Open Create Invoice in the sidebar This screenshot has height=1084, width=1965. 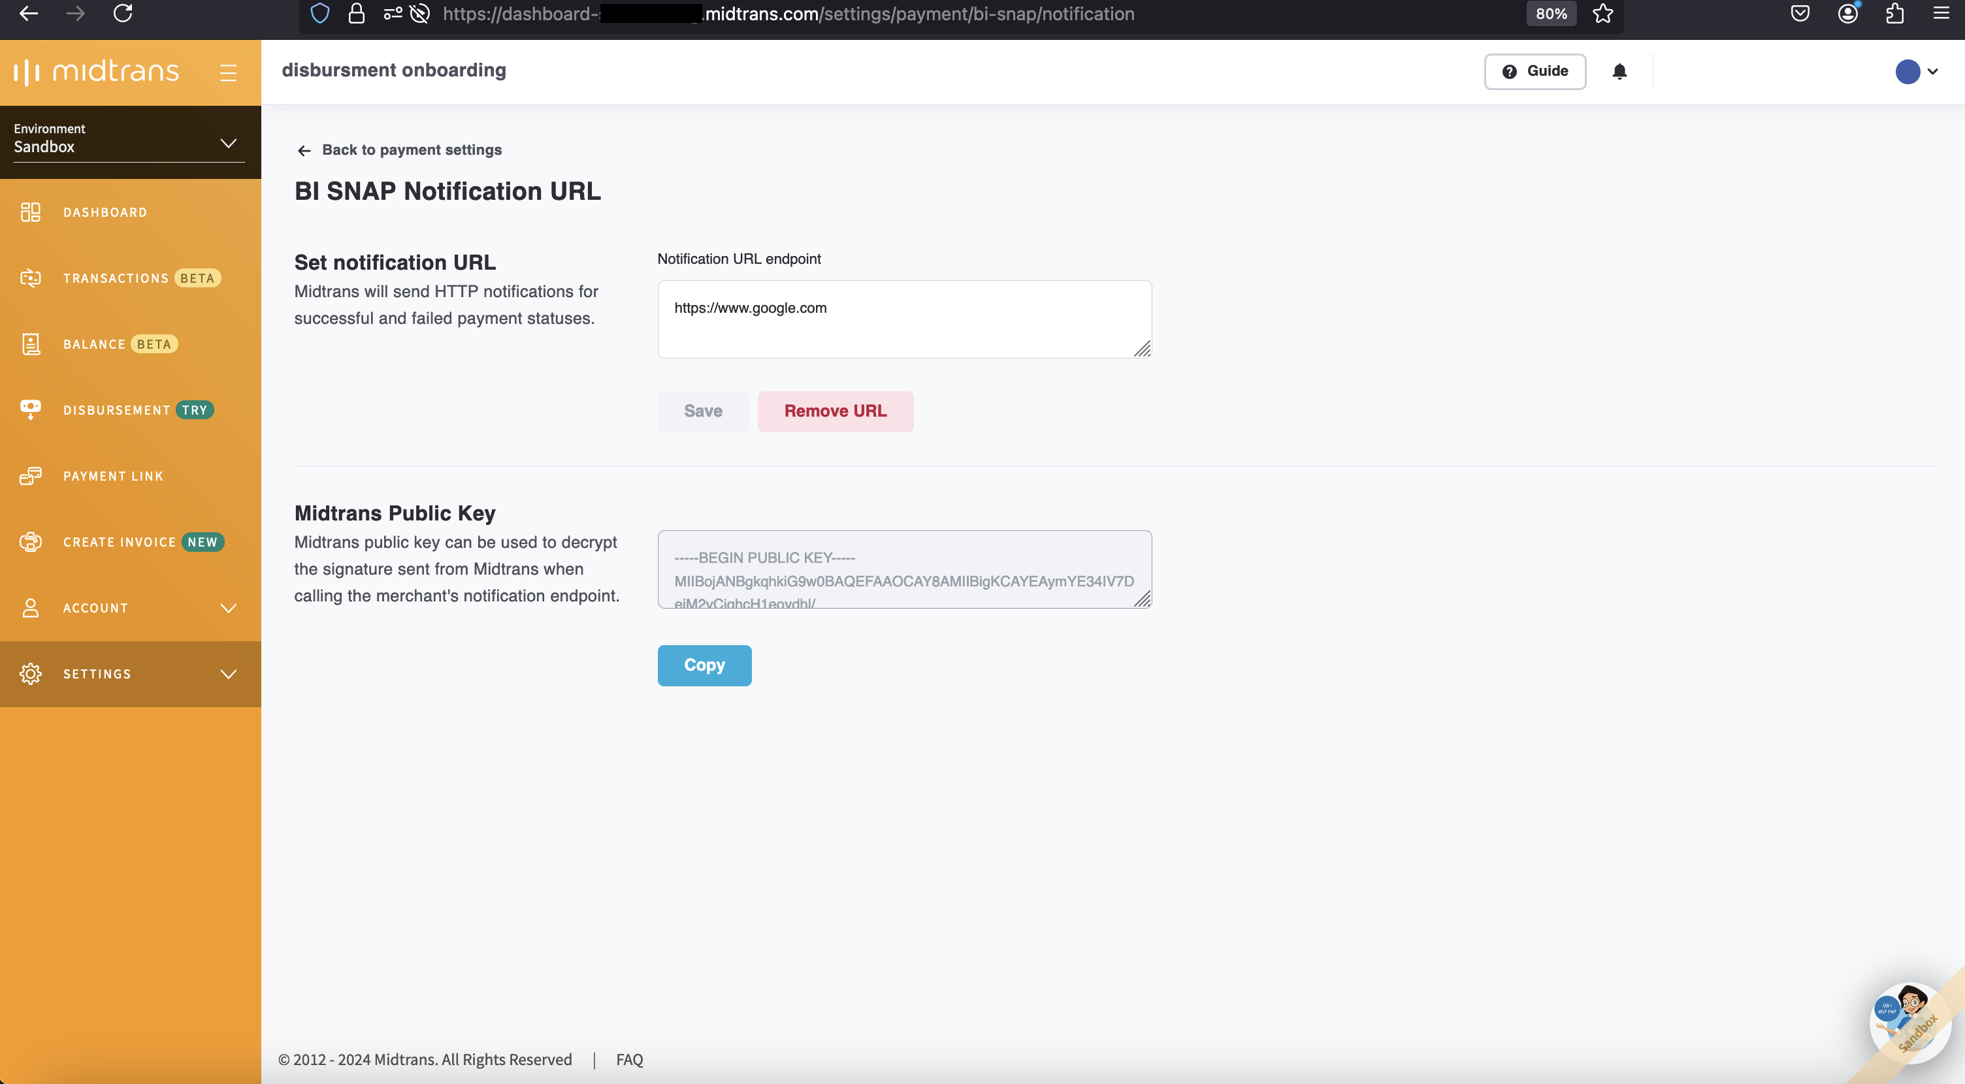tap(131, 542)
